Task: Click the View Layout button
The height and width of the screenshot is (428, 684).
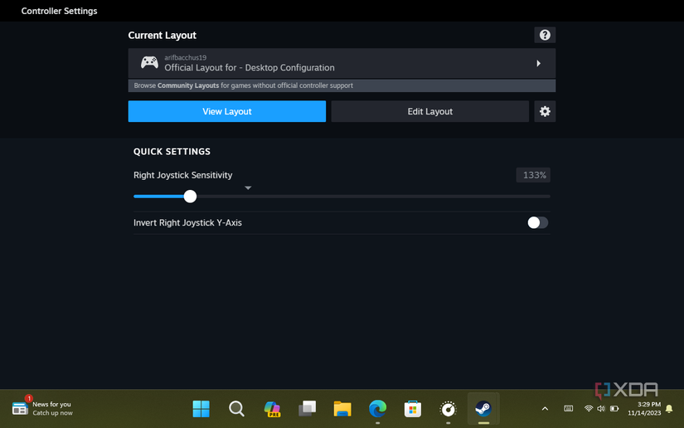Action: click(x=227, y=111)
